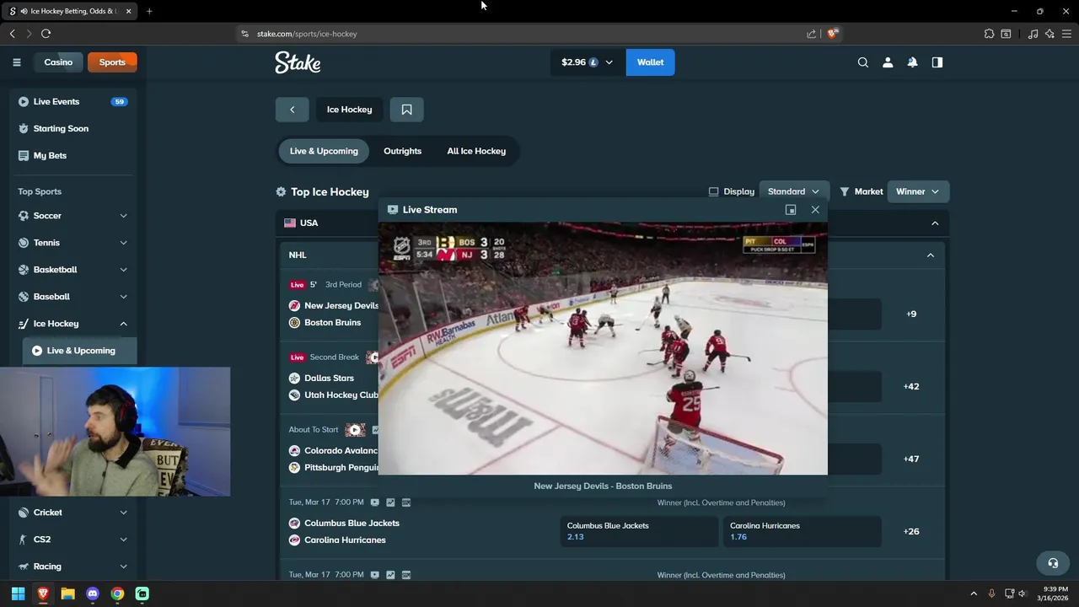Collapse the NHL league section
This screenshot has width=1079, height=607.
(x=931, y=255)
